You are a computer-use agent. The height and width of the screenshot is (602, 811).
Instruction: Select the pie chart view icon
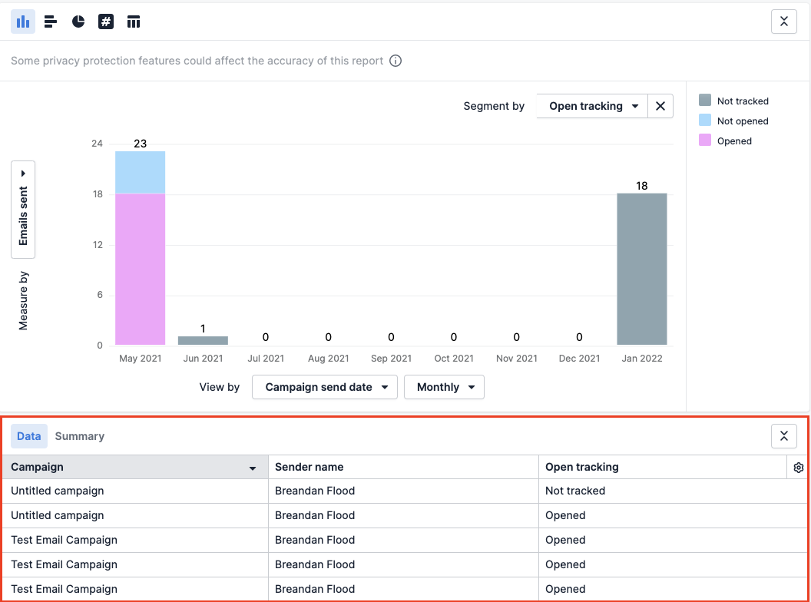point(78,21)
